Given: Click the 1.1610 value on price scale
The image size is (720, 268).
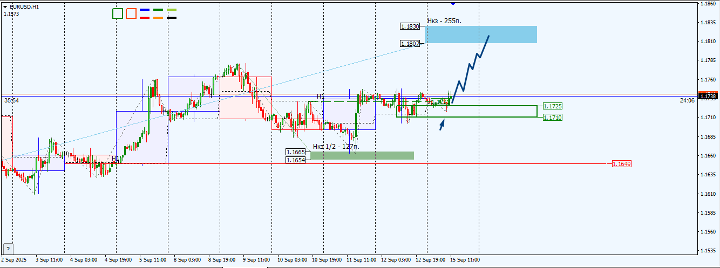Looking at the screenshot, I should 708,194.
